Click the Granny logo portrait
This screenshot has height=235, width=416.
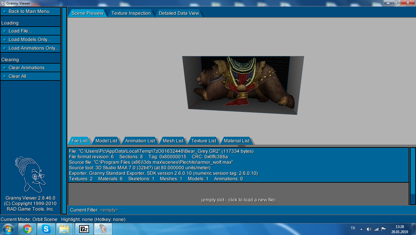tap(30, 174)
